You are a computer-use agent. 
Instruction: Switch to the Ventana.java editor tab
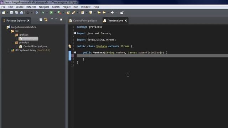(115, 21)
